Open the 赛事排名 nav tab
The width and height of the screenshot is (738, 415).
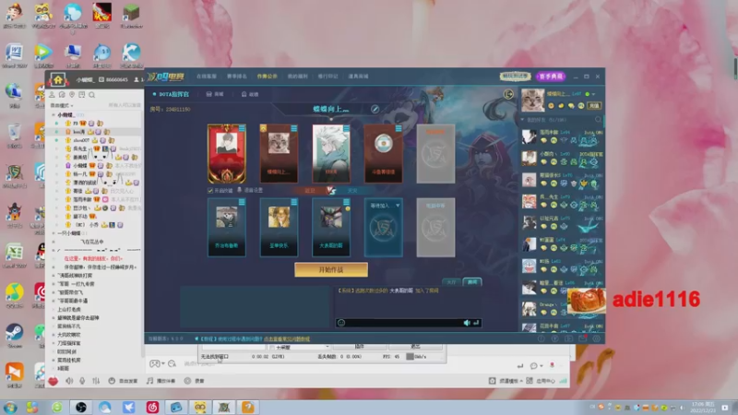click(x=237, y=77)
